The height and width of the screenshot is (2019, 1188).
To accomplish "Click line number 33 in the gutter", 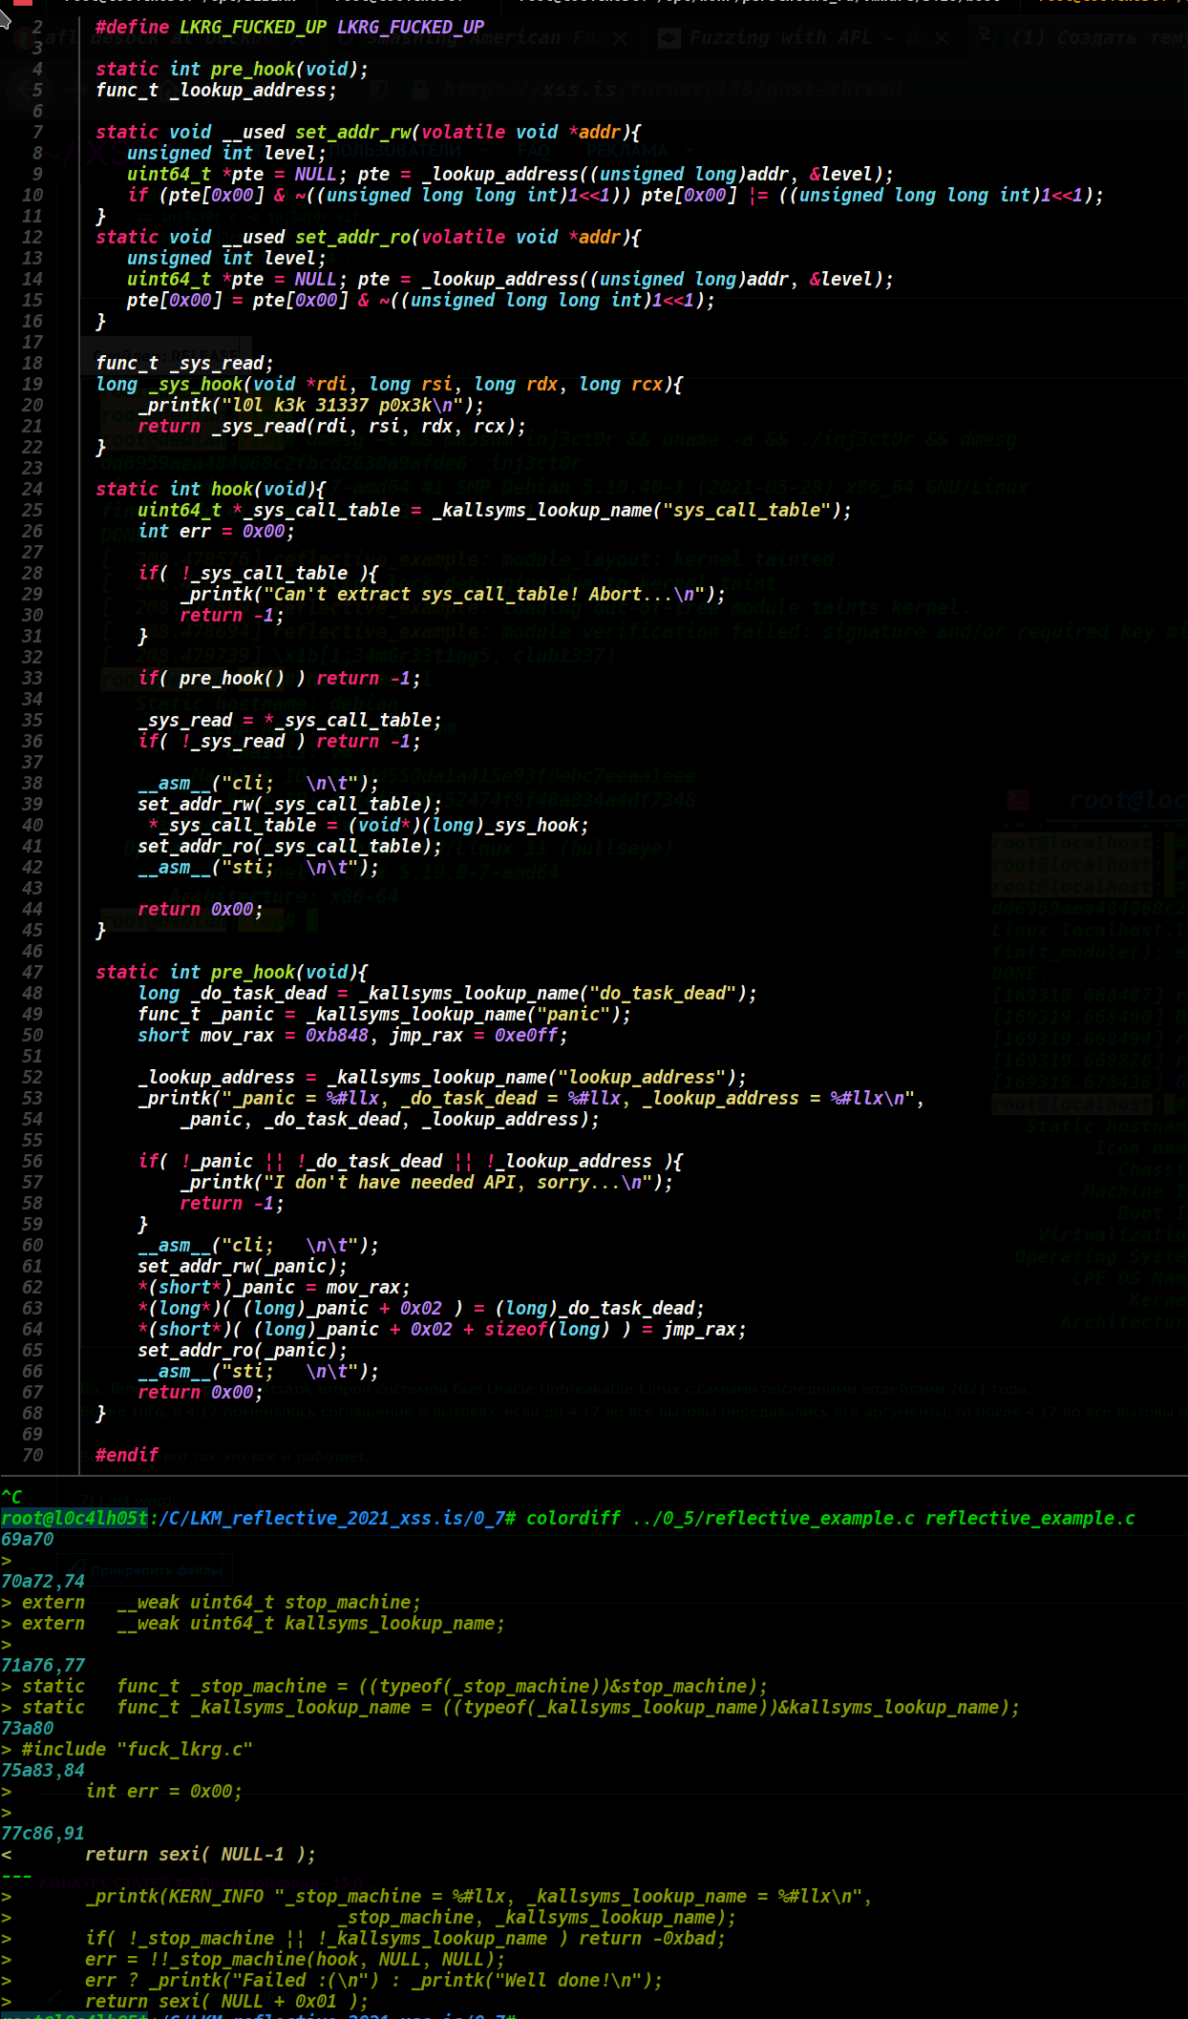I will [32, 678].
